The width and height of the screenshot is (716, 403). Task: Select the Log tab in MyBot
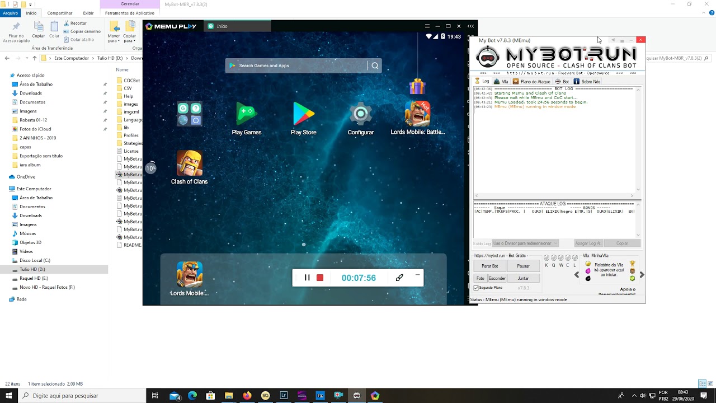pyautogui.click(x=482, y=81)
